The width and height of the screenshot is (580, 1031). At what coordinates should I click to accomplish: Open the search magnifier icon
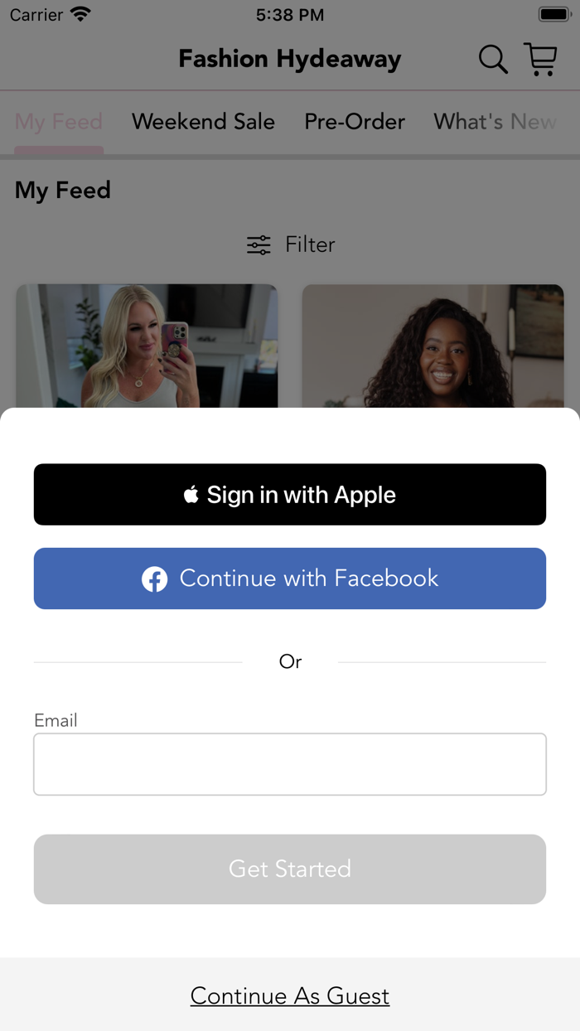493,60
